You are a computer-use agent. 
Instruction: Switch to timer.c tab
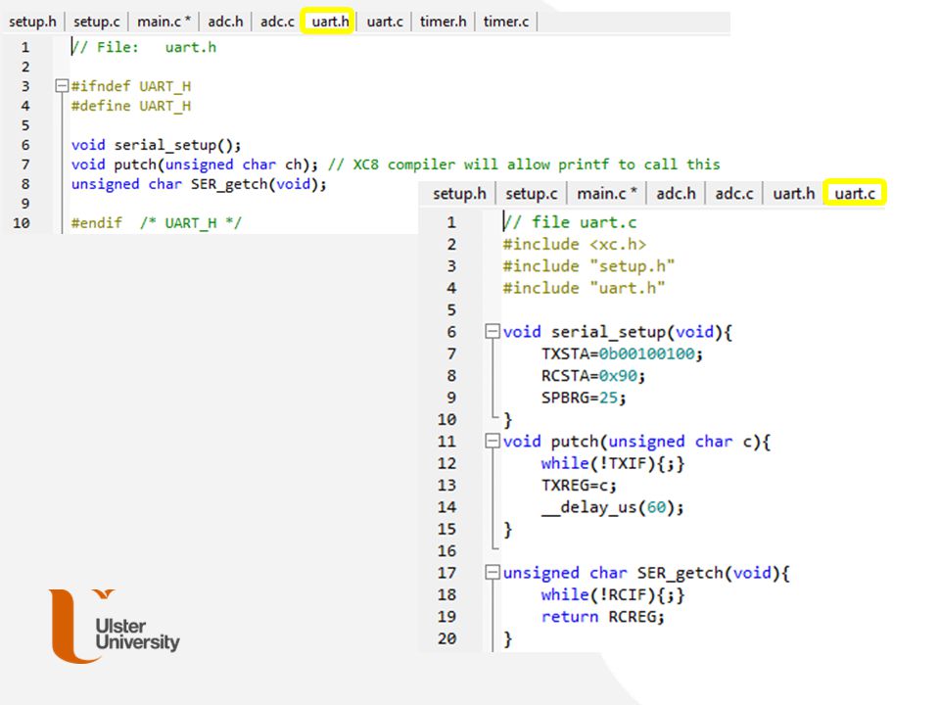point(506,22)
